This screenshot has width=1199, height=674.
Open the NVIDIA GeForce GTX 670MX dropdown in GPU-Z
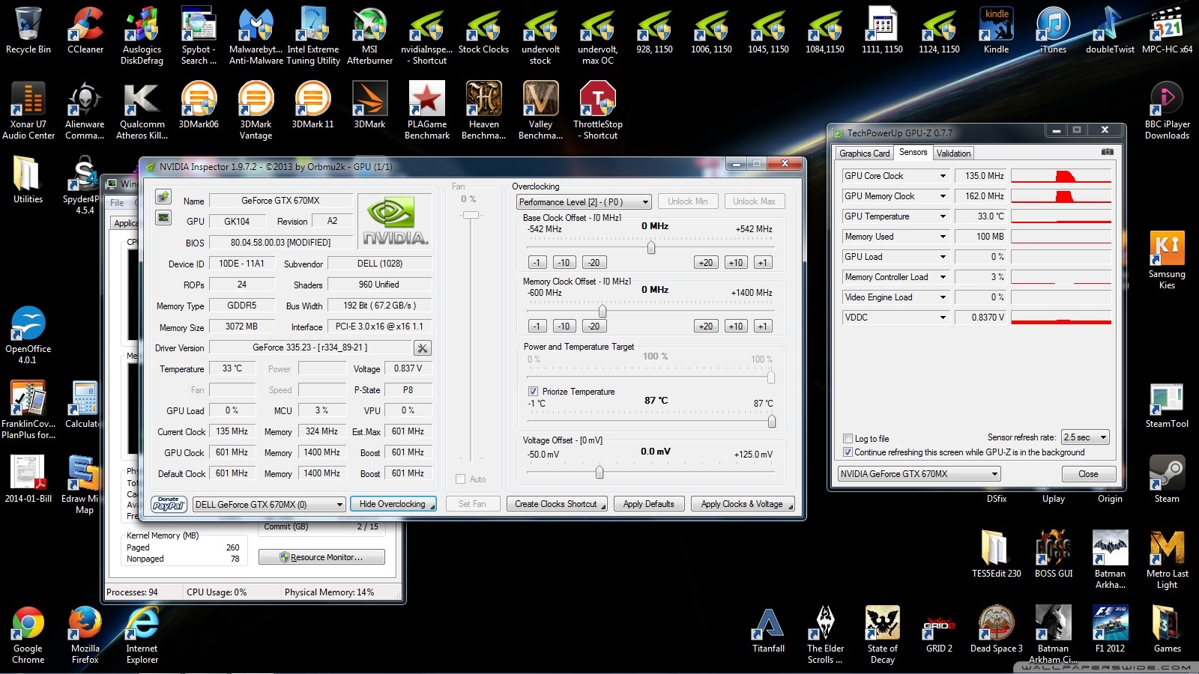pos(919,474)
